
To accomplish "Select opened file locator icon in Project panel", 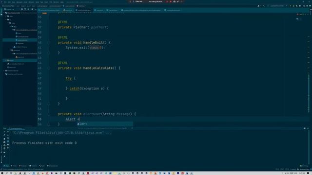I will [22, 9].
